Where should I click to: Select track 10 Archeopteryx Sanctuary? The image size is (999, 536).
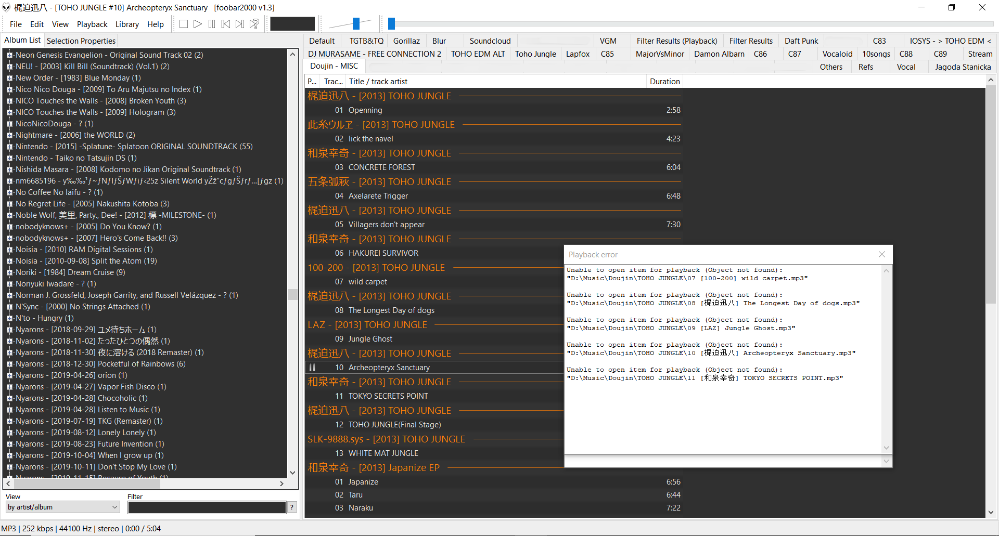[x=434, y=368]
